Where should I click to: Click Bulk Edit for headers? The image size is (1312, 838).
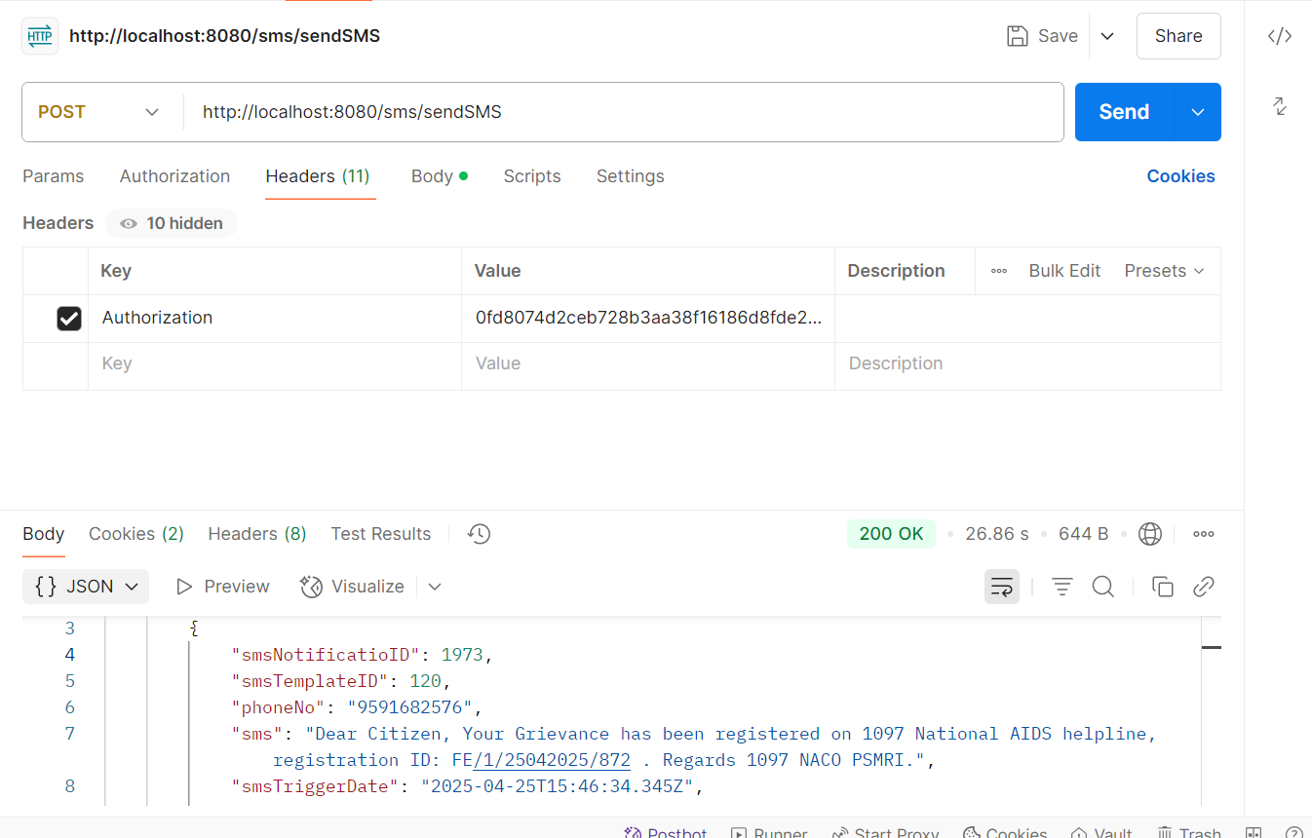[x=1064, y=271]
